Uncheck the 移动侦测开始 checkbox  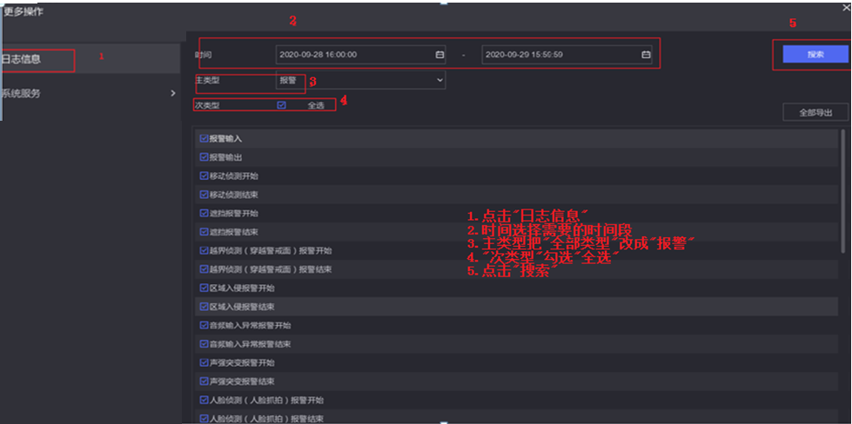[204, 176]
